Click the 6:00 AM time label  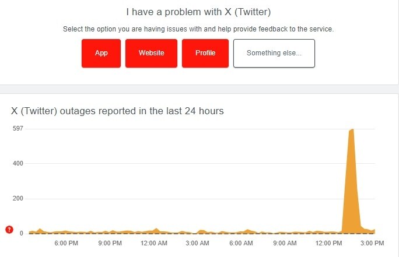(241, 243)
